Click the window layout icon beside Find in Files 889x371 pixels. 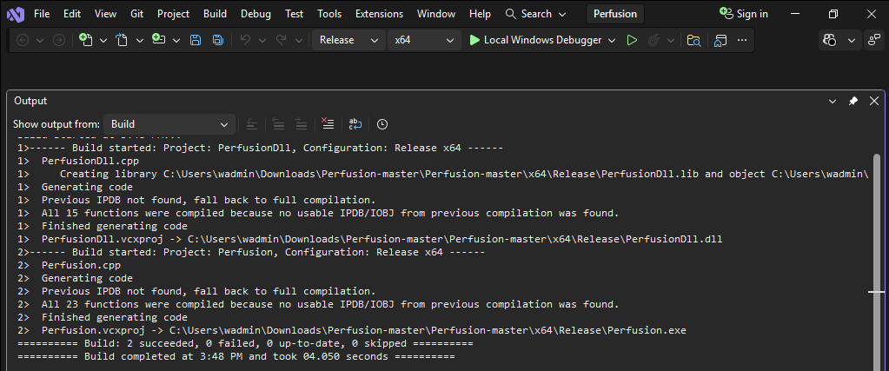point(720,40)
